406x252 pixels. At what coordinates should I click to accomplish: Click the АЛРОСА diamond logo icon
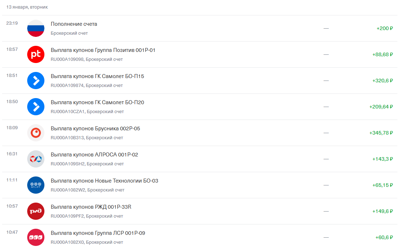click(x=36, y=159)
